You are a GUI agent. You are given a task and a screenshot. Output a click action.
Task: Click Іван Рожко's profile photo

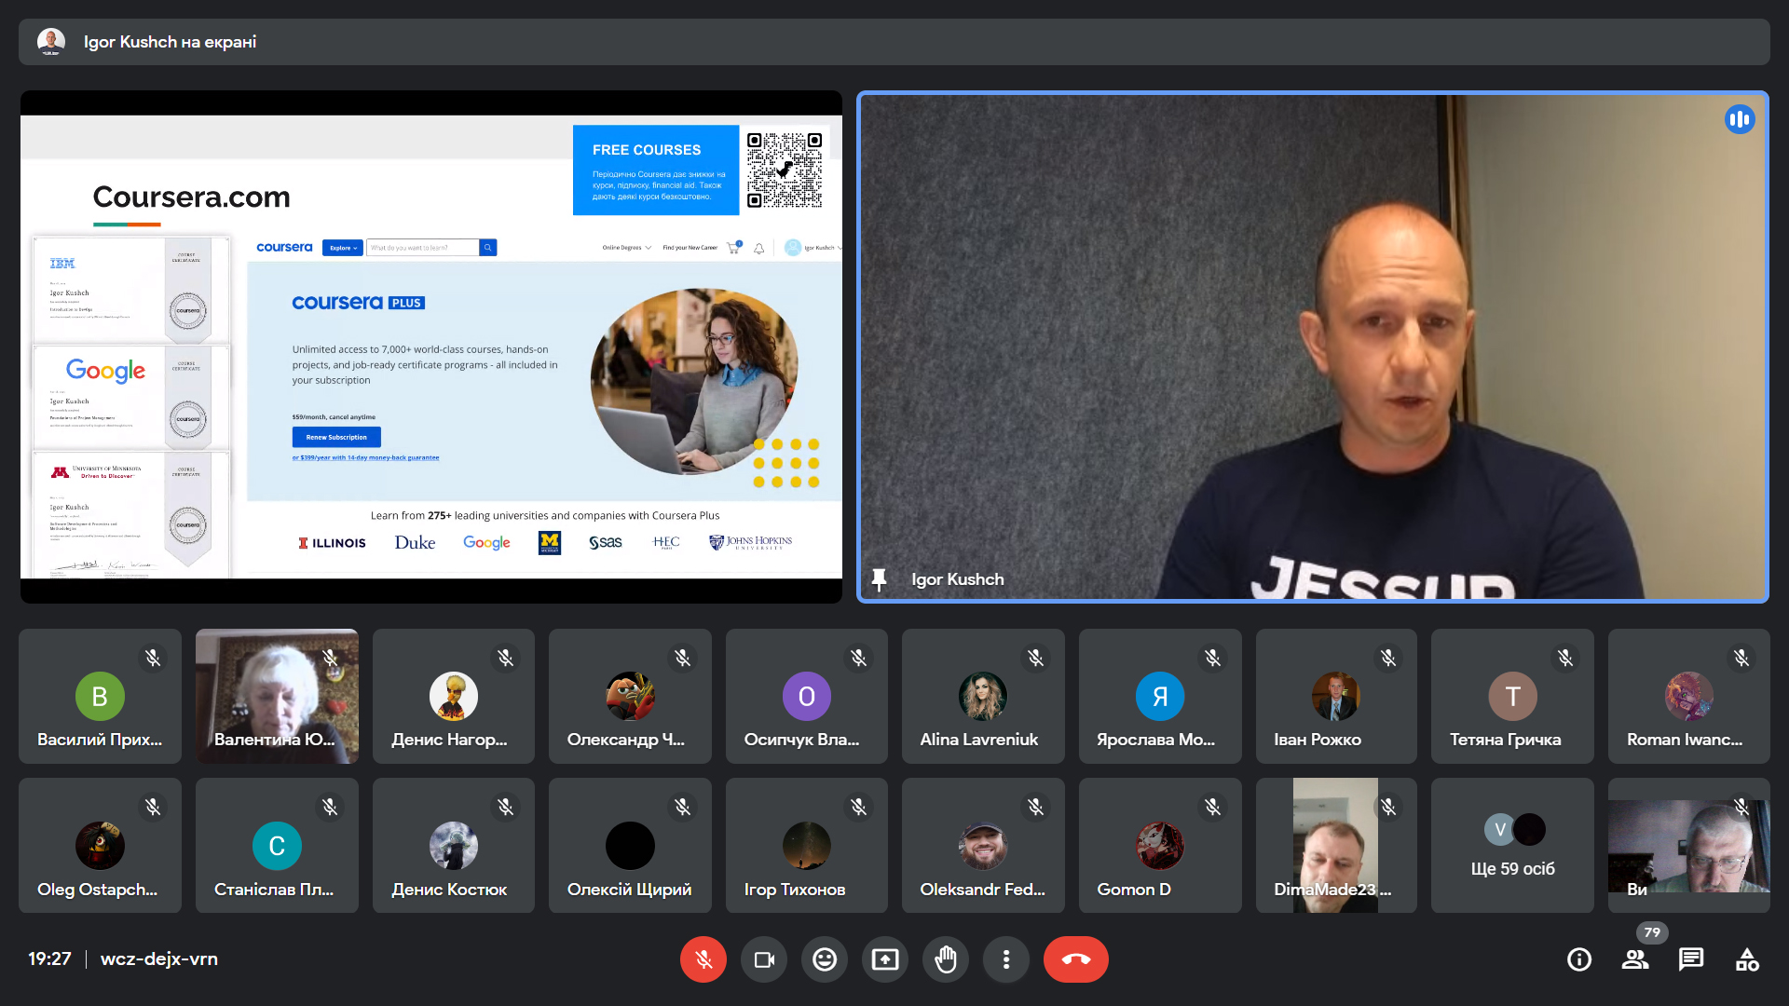1336,696
